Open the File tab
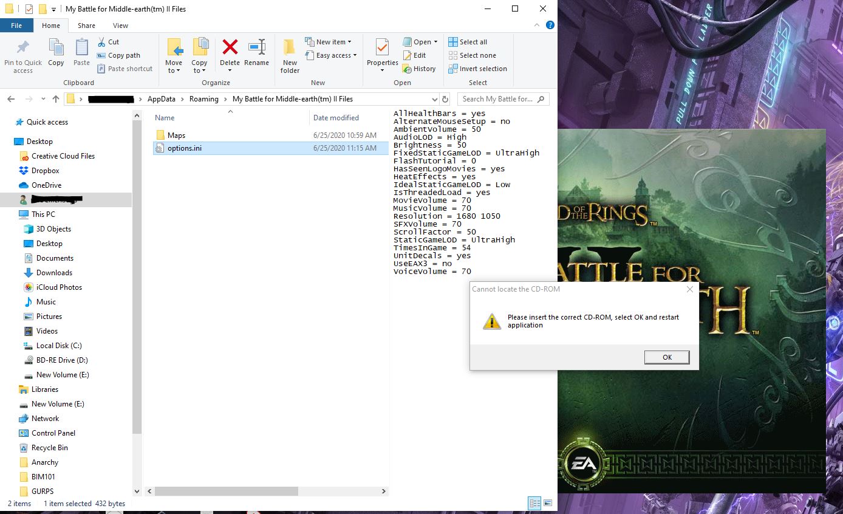The image size is (843, 514). coord(16,26)
